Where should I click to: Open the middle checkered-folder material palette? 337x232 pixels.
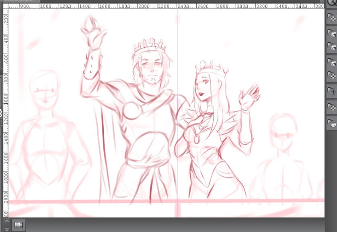click(x=332, y=76)
